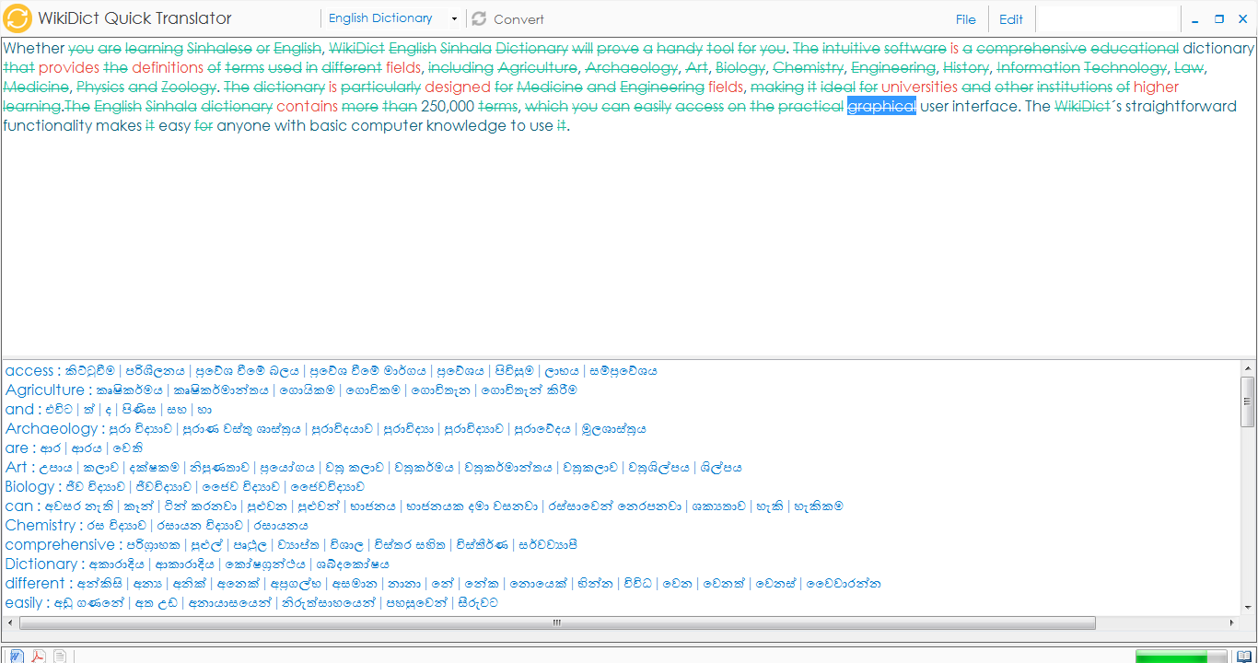Open the English Dictionary dropdown
Image resolution: width=1258 pixels, height=663 pixels.
tap(392, 18)
